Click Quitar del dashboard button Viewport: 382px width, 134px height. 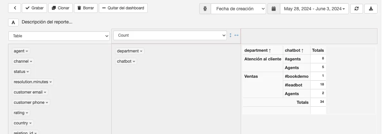(123, 8)
